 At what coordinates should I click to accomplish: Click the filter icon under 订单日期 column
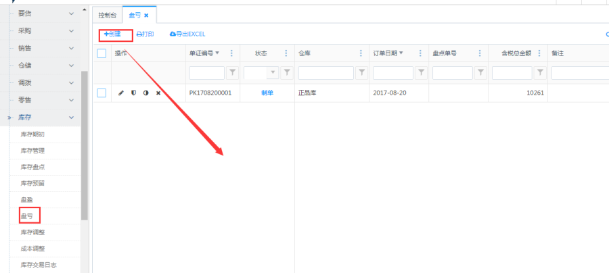click(x=421, y=72)
